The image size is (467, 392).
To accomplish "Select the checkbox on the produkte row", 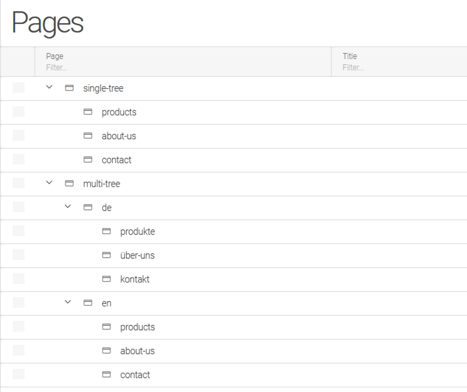I will point(18,231).
